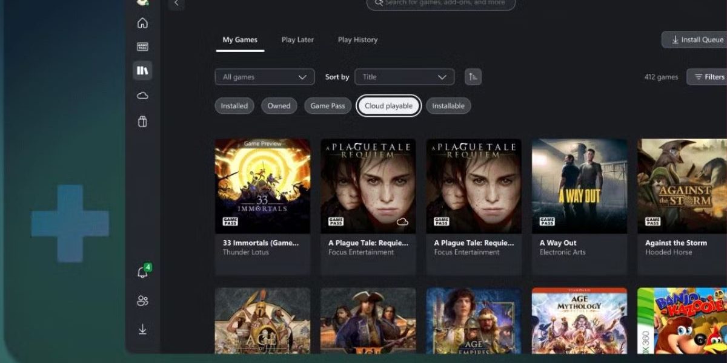727x363 pixels.
Task: Click Game Pass badge on 33 Immortals
Action: tap(231, 221)
